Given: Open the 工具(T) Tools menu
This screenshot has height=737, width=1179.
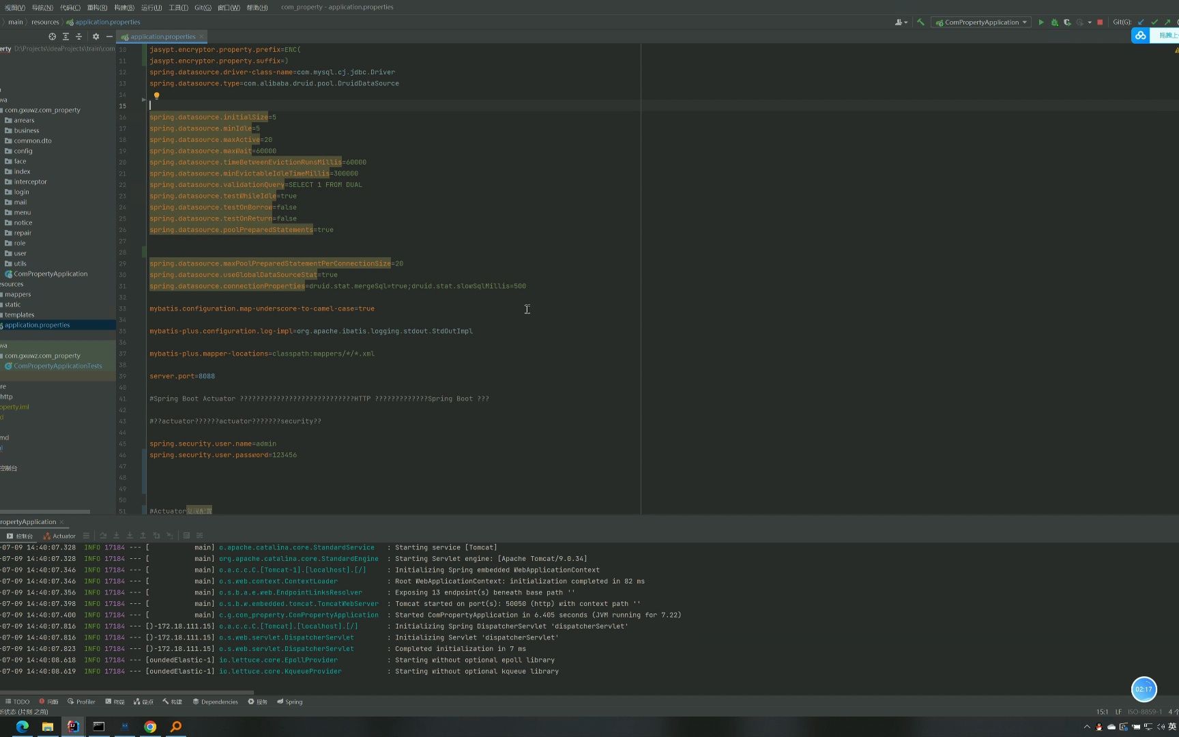Looking at the screenshot, I should (x=178, y=8).
